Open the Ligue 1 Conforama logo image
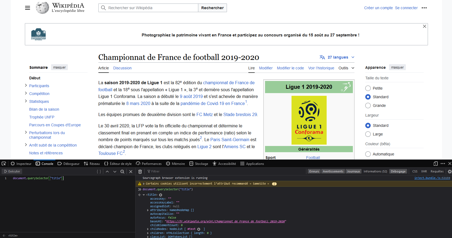The width and height of the screenshot is (452, 238). 309,120
